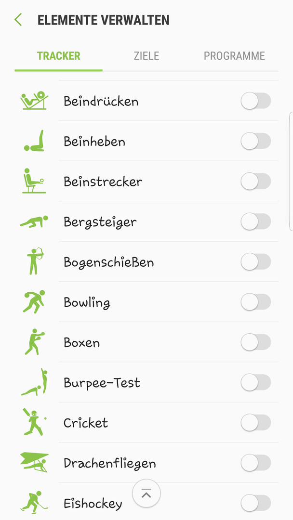The height and width of the screenshot is (520, 293).
Task: Tap the Bergsteiger list entry label
Action: click(100, 222)
